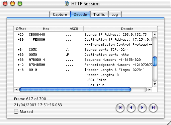The image size is (171, 125).
Task: Click the horizontal scrollbar left arrow
Action: tap(16, 89)
